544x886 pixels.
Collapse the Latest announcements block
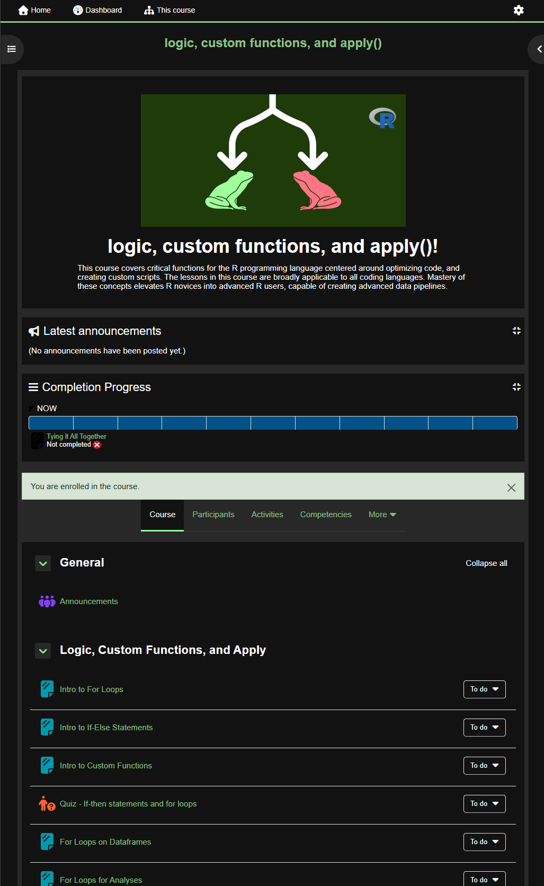click(x=516, y=331)
